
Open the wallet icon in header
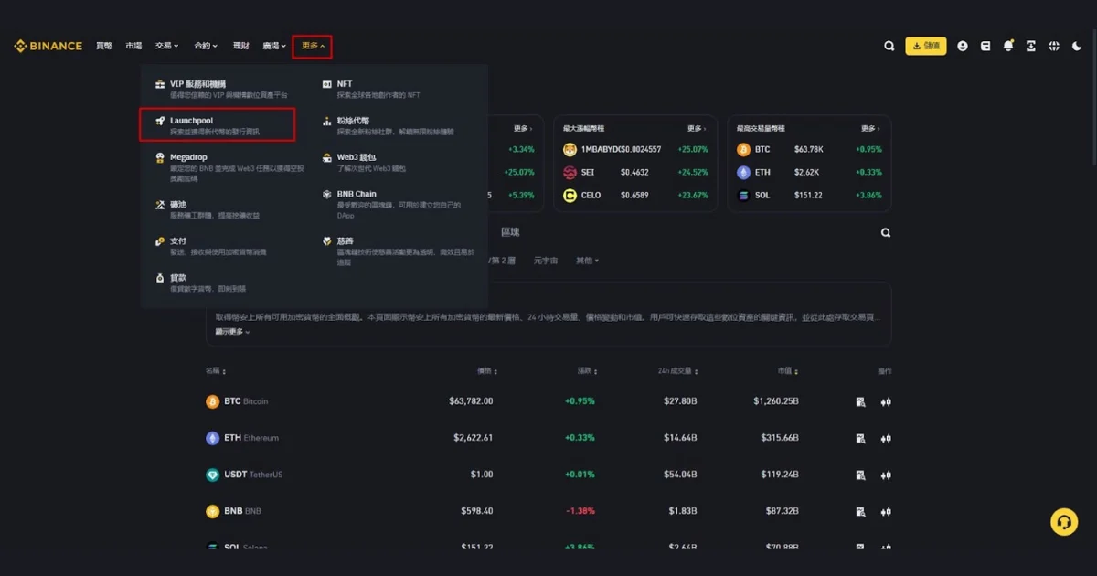point(985,46)
